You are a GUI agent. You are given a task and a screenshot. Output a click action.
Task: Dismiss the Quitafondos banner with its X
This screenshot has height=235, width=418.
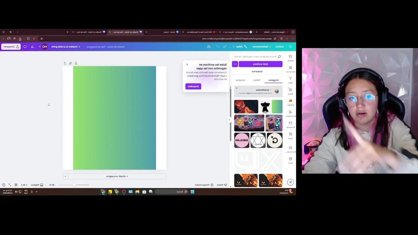coord(236,88)
